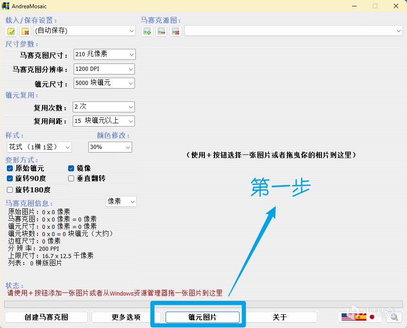The image size is (407, 328).
Task: Click the 列表: 0 横版图片 text
Action: point(35,263)
